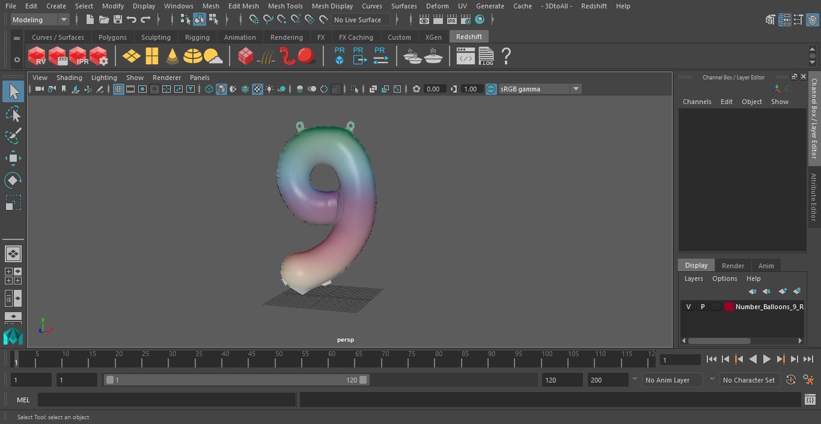Open the script editor icon at command line
This screenshot has height=424, width=821.
[810, 400]
